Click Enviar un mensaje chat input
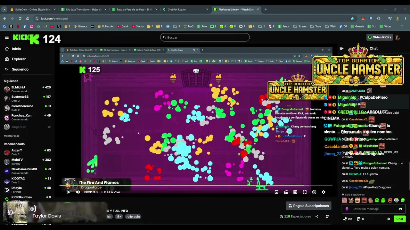 (373, 209)
